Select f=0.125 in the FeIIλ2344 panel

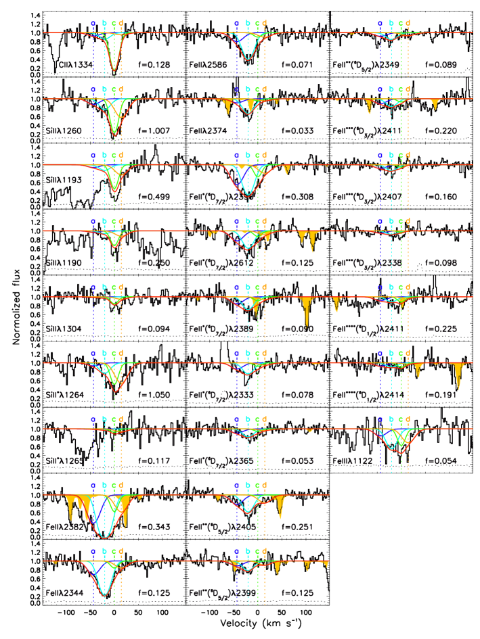pyautogui.click(x=154, y=592)
